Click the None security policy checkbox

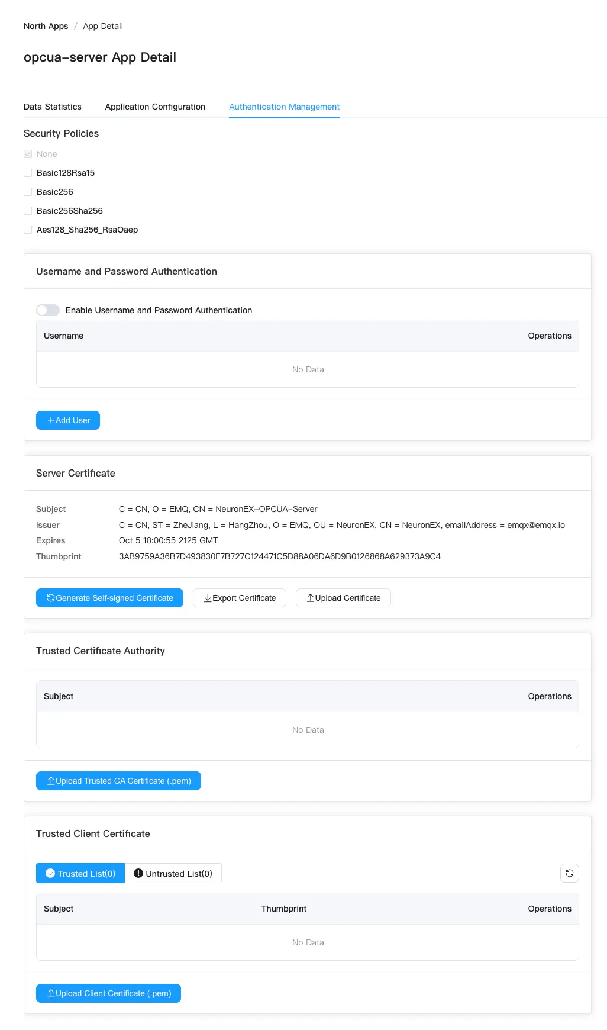[x=28, y=154]
